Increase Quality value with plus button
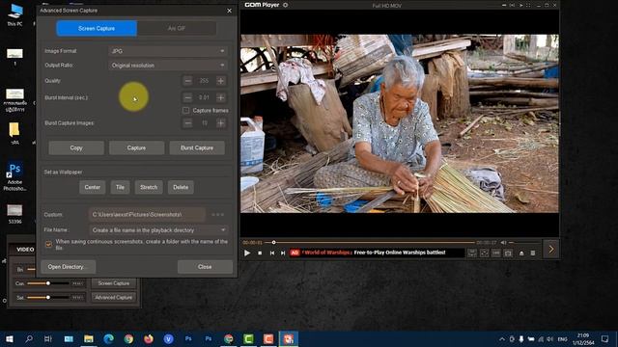618x347 pixels. tap(221, 81)
